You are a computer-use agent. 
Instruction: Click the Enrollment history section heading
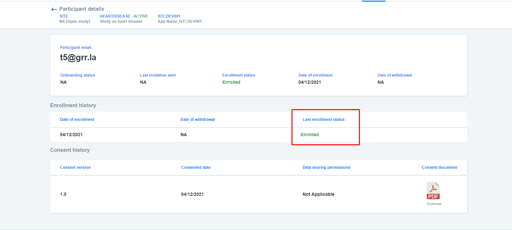[73, 106]
